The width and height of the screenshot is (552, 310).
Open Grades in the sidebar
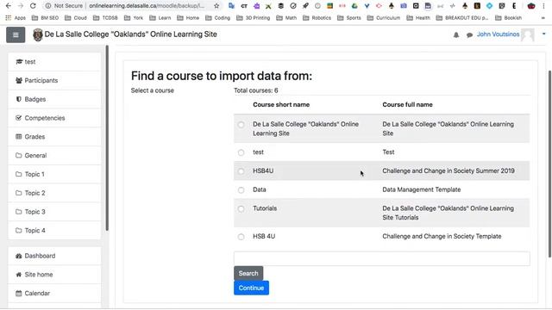pyautogui.click(x=54, y=137)
